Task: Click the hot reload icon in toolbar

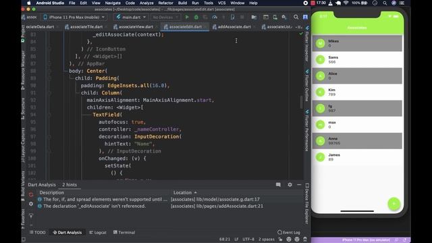Action: pyautogui.click(x=223, y=17)
